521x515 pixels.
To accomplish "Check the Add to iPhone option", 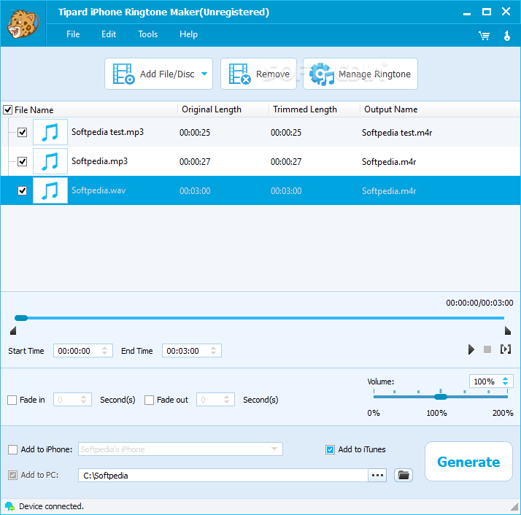I will 12,449.
